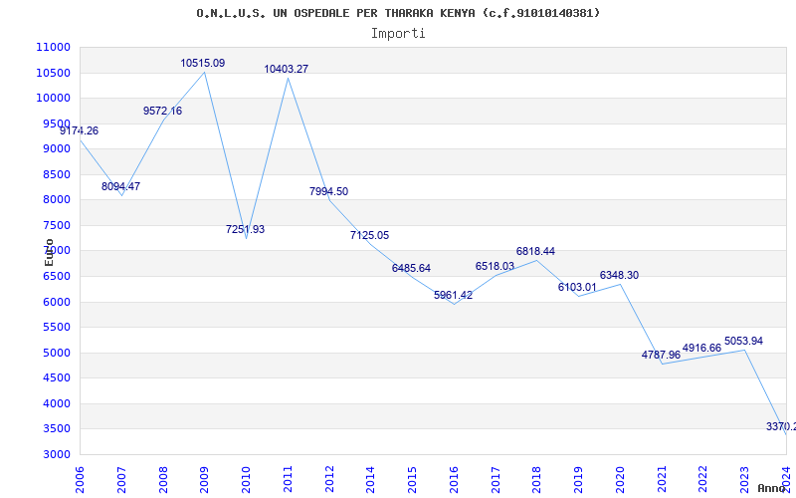796x498 pixels.
Task: Click the 5961.42 data label
Action: 454,295
